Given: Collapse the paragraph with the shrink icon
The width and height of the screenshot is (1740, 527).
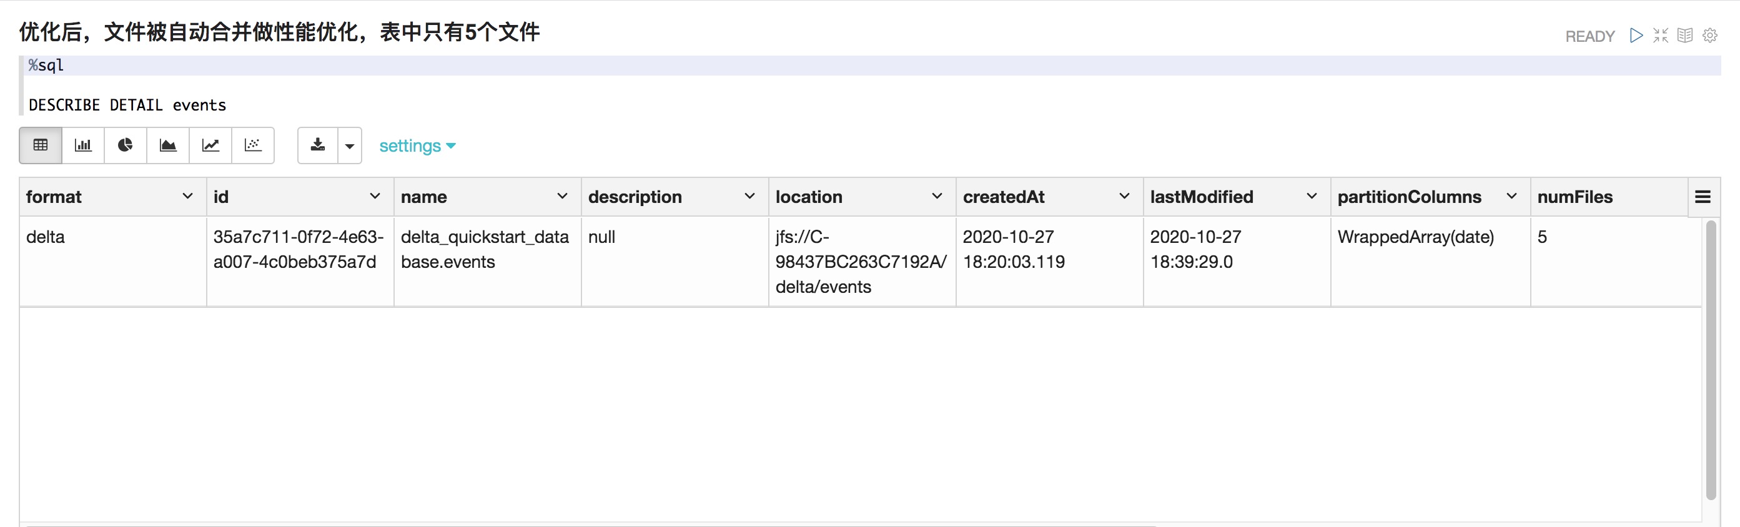Looking at the screenshot, I should [x=1661, y=35].
